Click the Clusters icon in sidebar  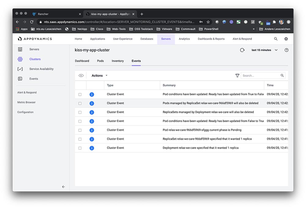[x=20, y=59]
